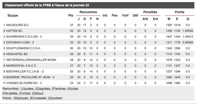Image resolution: width=197 pixels, height=104 pixels.
Task: Click ESCHBACH CSM - 3 team name
Action: tap(20, 42)
